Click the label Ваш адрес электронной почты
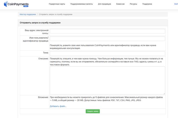The image size is (178, 118). [x=37, y=32]
